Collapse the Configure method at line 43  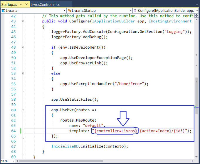point(23,21)
